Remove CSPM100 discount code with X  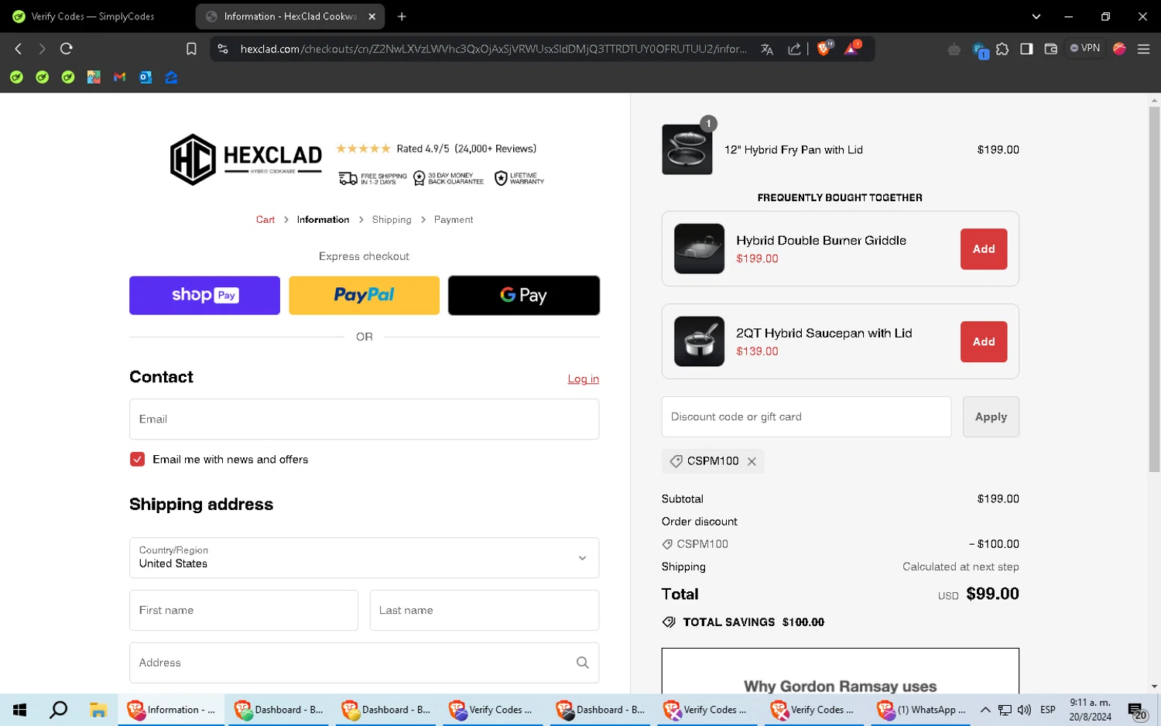tap(752, 461)
